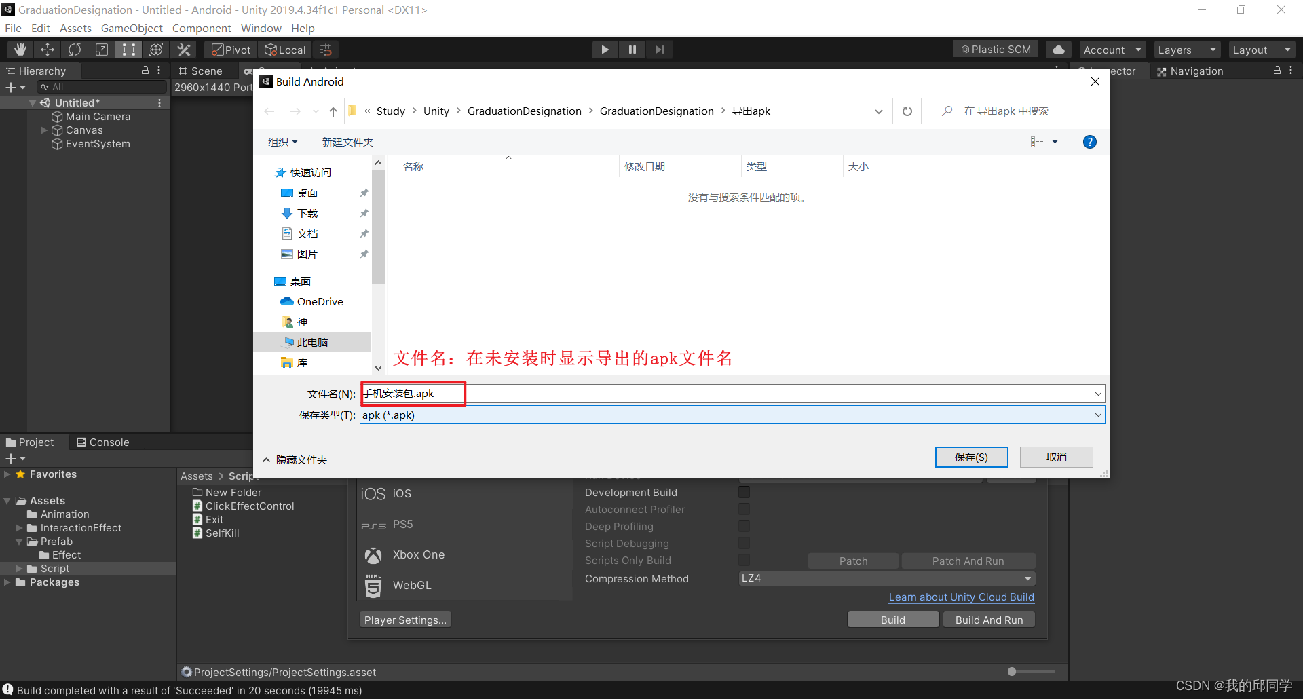This screenshot has width=1303, height=699.
Task: Select the Move tool
Action: pos(47,49)
